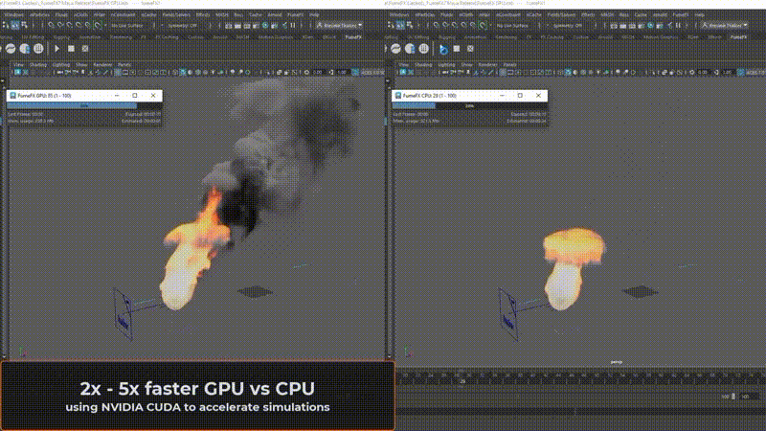The image size is (766, 431).
Task: Click range slider end handle in right window
Action: 732,397
